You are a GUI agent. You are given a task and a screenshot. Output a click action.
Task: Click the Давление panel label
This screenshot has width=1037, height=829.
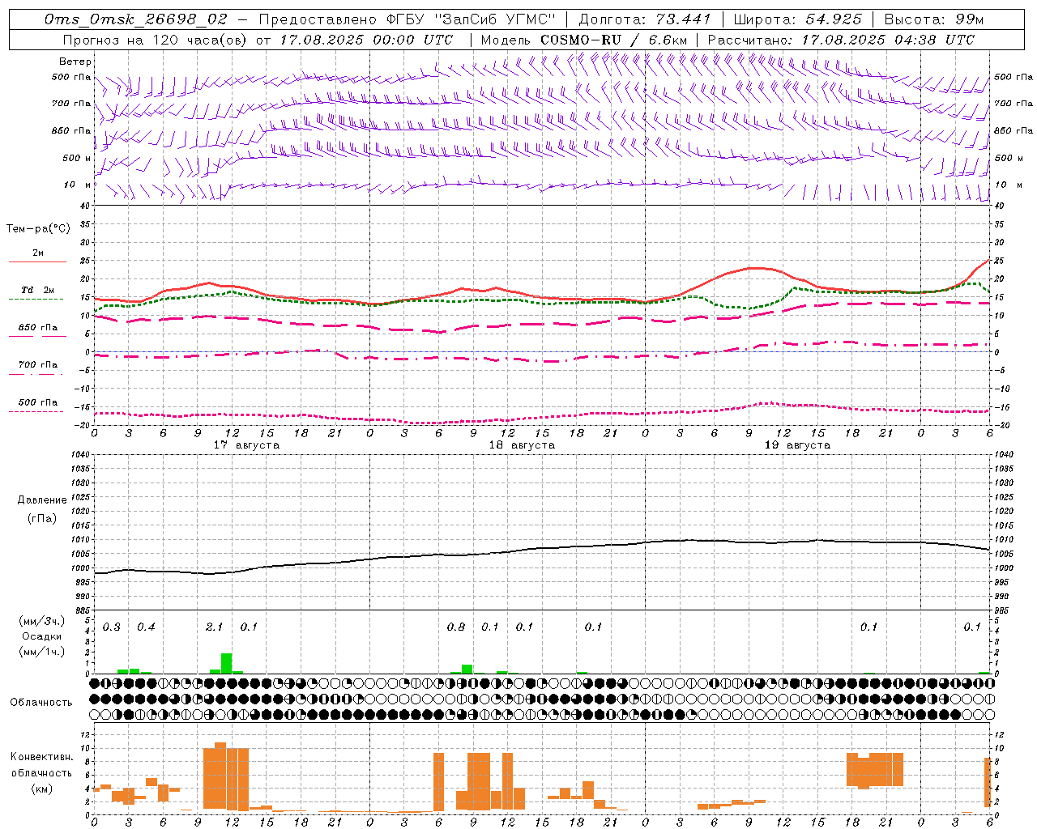tap(42, 500)
